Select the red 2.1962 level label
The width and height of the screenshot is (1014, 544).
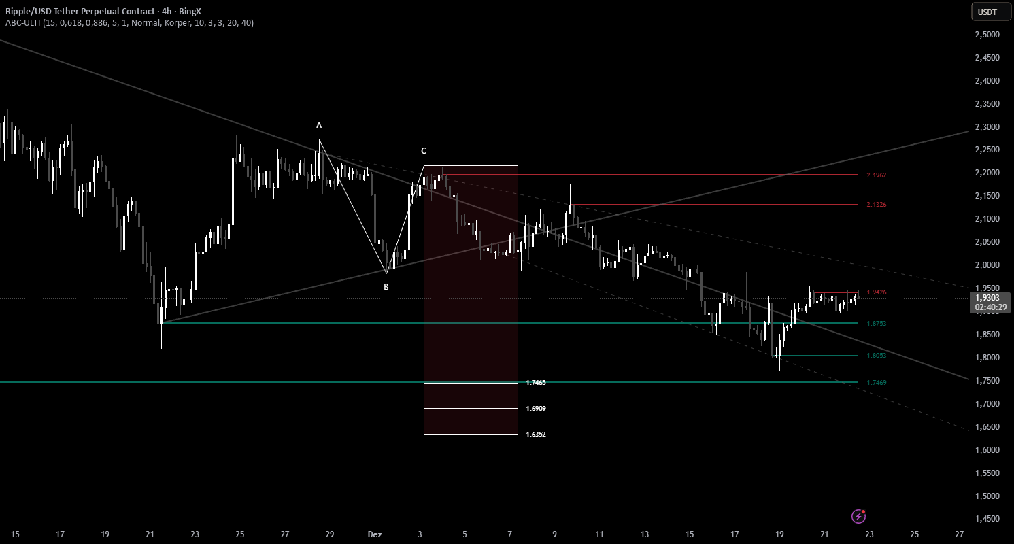(x=876, y=175)
